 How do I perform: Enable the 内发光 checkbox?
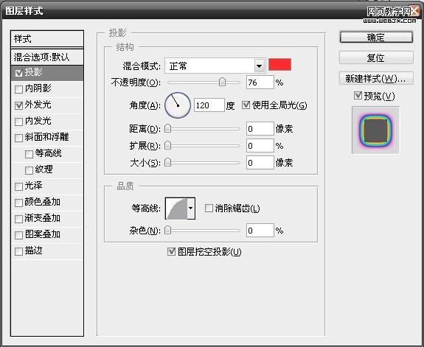point(18,122)
